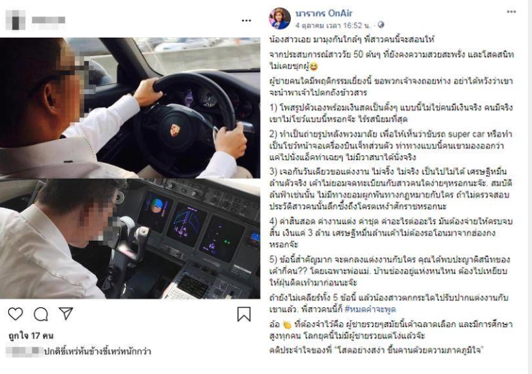
Task: Click the นารากร OnAir profile picture
Action: (x=280, y=19)
